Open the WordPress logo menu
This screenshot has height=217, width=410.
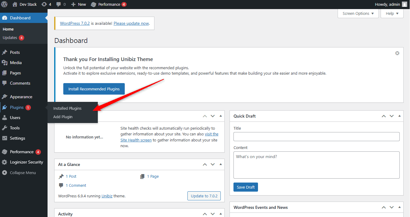(x=5, y=4)
